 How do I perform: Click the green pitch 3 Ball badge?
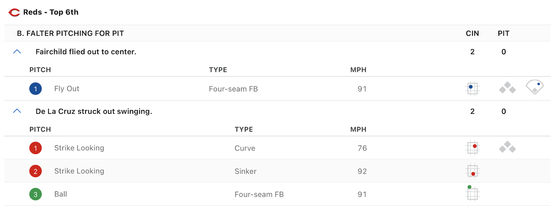36,194
